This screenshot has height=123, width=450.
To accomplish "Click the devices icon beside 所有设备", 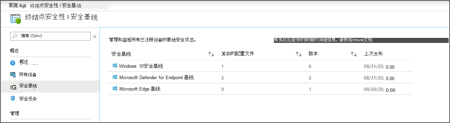I will point(13,75).
